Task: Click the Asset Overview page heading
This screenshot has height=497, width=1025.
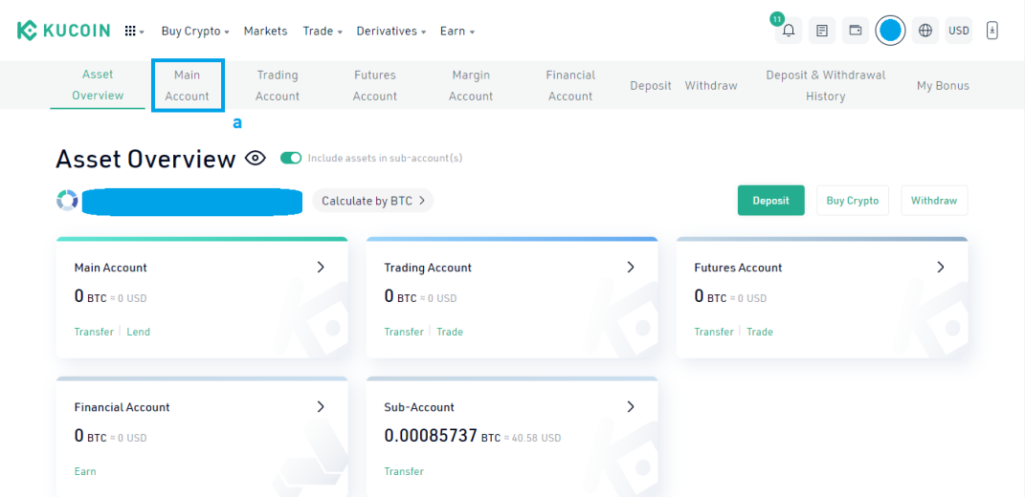Action: click(x=145, y=159)
